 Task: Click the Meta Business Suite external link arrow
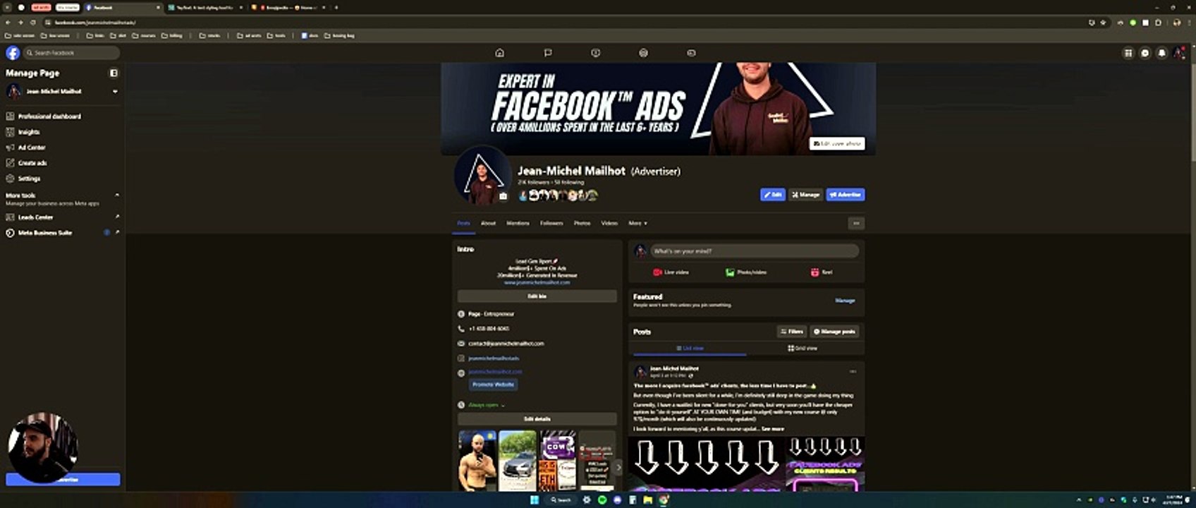(x=117, y=233)
